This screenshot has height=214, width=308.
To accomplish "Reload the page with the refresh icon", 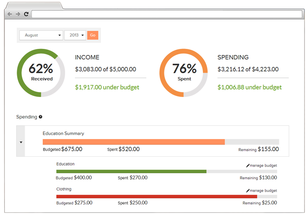I will pyautogui.click(x=26, y=14).
